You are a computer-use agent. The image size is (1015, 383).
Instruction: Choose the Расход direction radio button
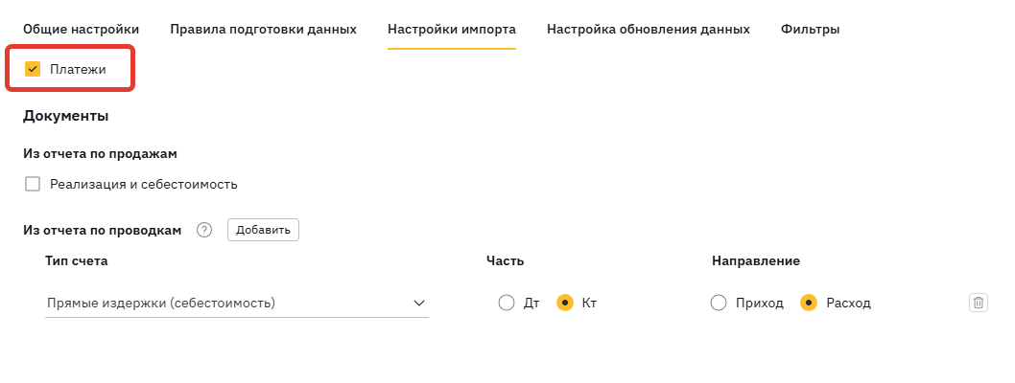809,303
